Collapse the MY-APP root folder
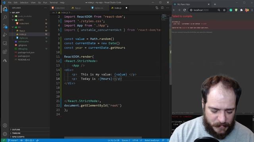 click(x=11, y=13)
